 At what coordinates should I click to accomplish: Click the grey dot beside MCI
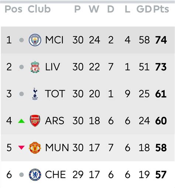[21, 40]
